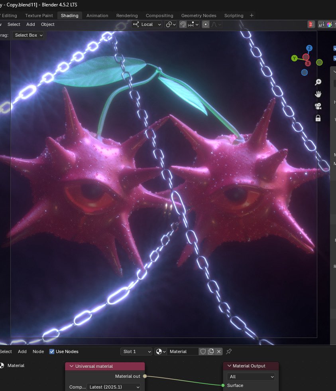Toggle camera view icon

coord(318,106)
